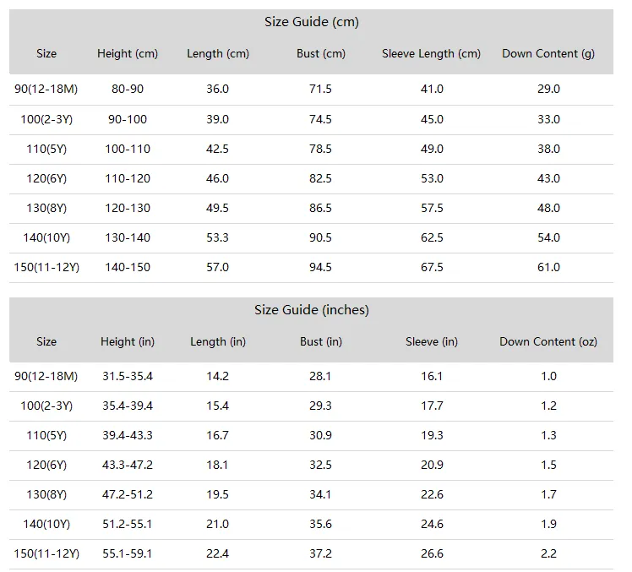Select the 'Bust (in)' column header
The image size is (632, 572).
tap(321, 342)
